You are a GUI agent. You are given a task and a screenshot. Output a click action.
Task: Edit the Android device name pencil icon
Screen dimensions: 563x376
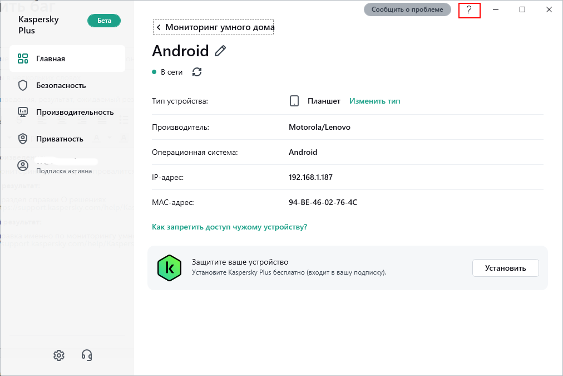point(220,51)
